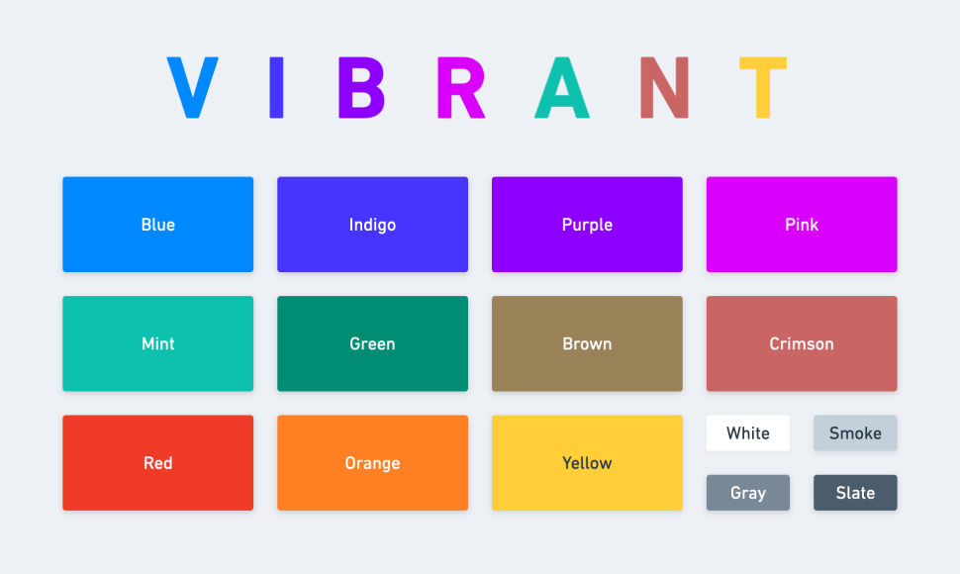Screen dimensions: 960x574
Task: Click the Purple swatch
Action: [587, 224]
